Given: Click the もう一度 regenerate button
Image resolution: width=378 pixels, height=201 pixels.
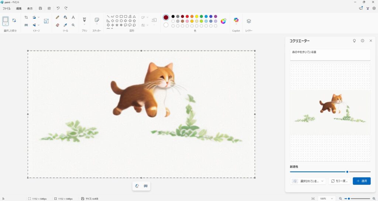Looking at the screenshot, I should click(339, 181).
